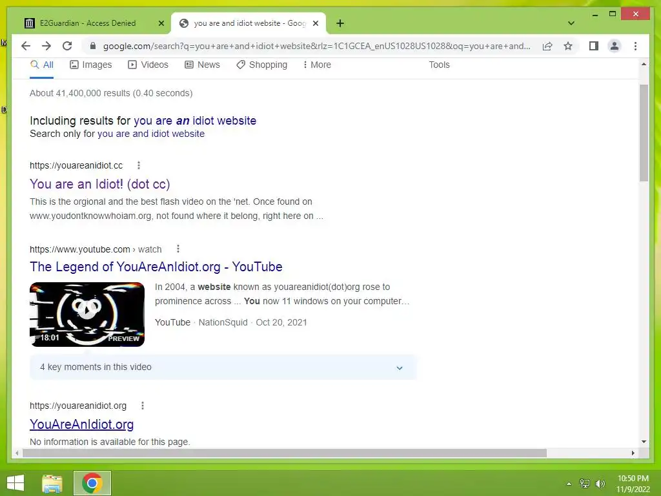The width and height of the screenshot is (661, 496).
Task: Click the browser forward arrow
Action: 46,46
